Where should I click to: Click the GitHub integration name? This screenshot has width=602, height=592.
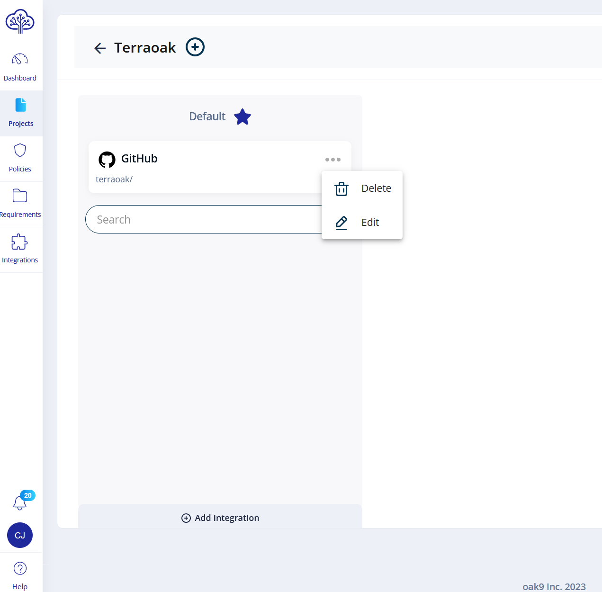[x=139, y=159]
